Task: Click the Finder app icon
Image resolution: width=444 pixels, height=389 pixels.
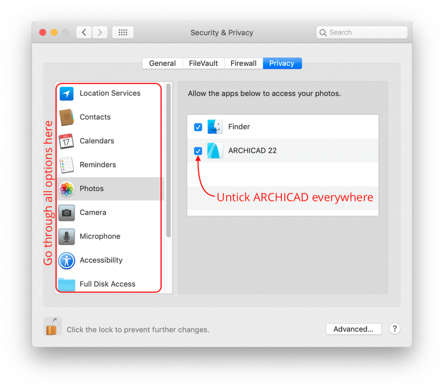Action: 215,126
